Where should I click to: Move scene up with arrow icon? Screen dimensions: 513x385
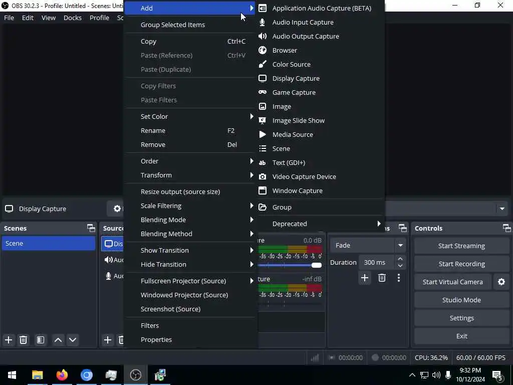click(x=58, y=340)
